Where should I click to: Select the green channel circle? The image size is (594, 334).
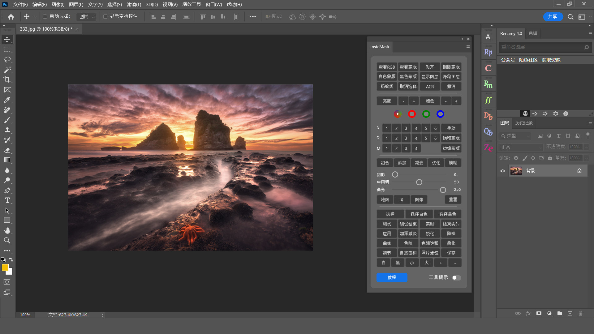tap(426, 114)
